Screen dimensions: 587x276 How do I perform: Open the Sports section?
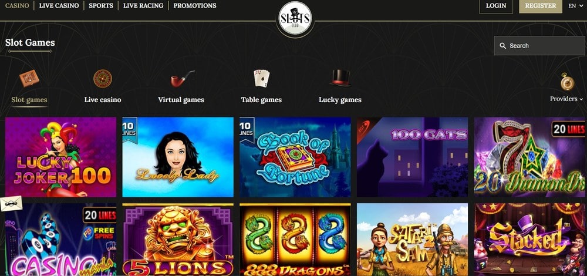(101, 6)
